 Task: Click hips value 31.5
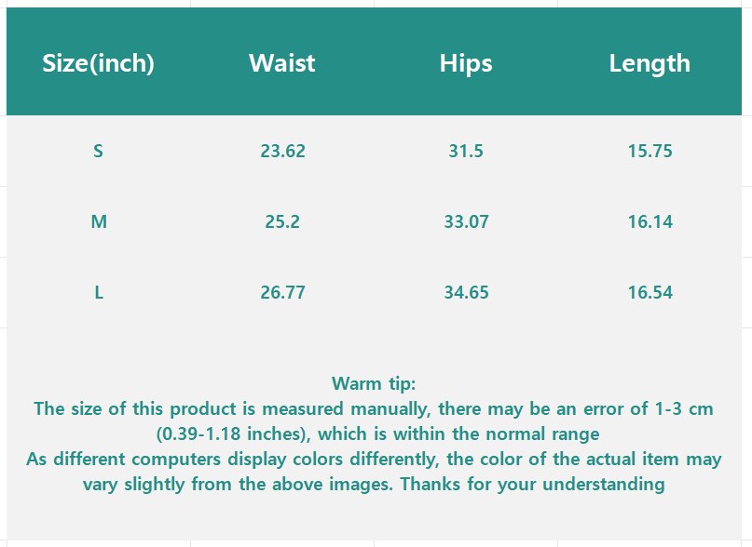[x=466, y=151]
